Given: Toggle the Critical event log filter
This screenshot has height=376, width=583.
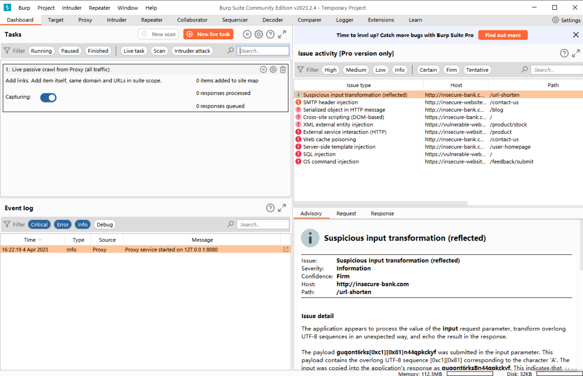Looking at the screenshot, I should pos(39,224).
